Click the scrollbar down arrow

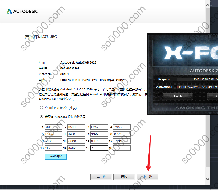[x=208, y=179]
